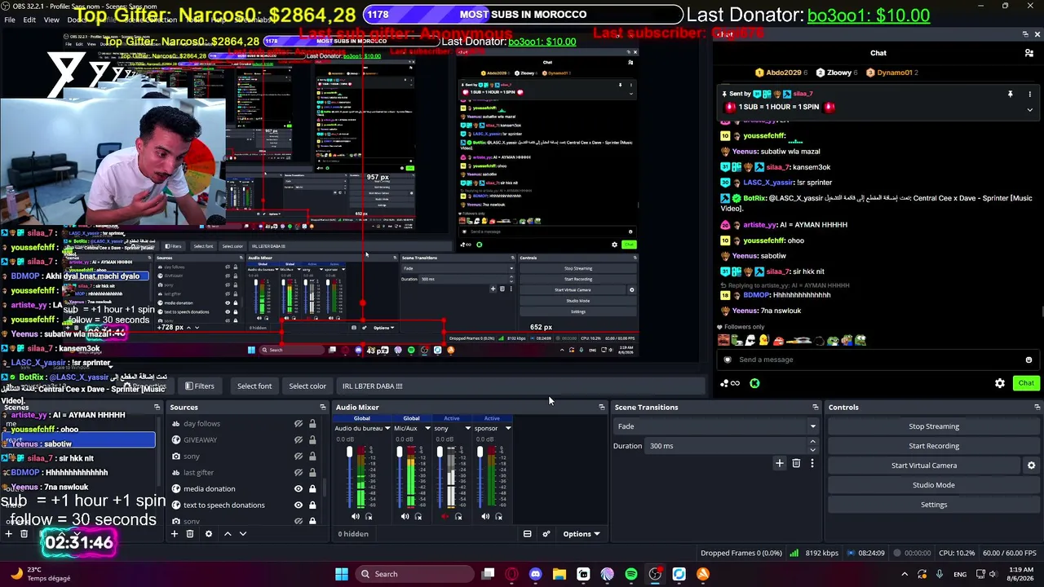Hide the text to speech donations source

click(x=299, y=505)
